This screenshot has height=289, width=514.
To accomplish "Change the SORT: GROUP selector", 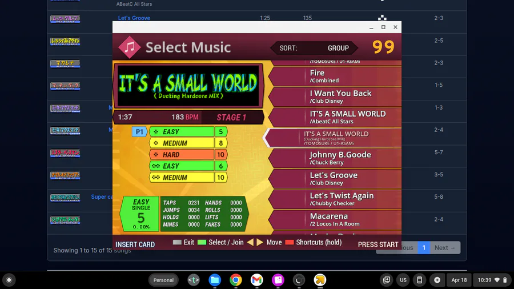I will pos(314,48).
